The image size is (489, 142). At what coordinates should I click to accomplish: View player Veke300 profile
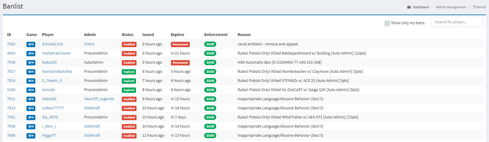(x=49, y=99)
